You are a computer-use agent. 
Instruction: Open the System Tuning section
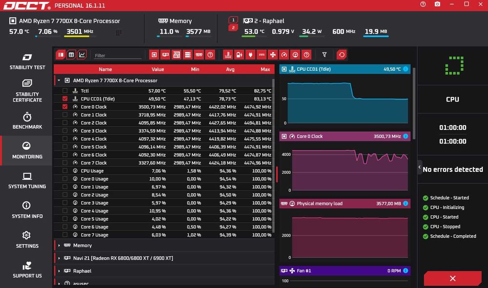pos(27,181)
